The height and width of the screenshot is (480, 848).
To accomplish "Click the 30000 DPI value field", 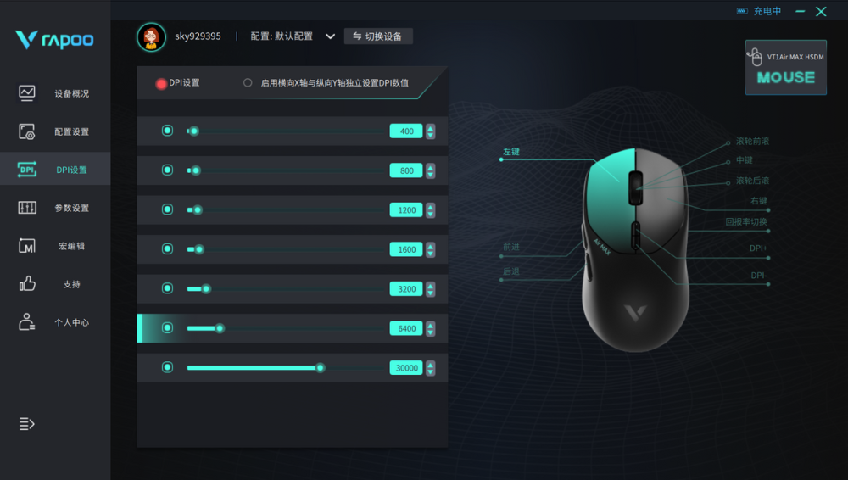I will [406, 368].
